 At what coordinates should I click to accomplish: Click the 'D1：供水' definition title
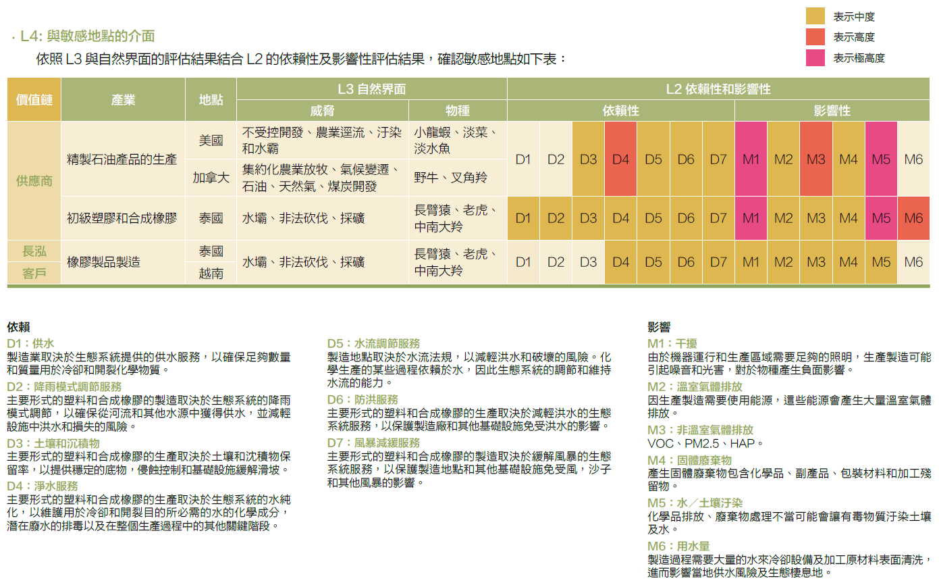(x=30, y=343)
